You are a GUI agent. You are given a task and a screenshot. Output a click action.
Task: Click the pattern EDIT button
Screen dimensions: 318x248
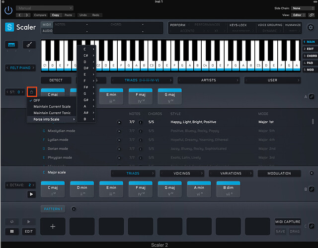coord(29,232)
